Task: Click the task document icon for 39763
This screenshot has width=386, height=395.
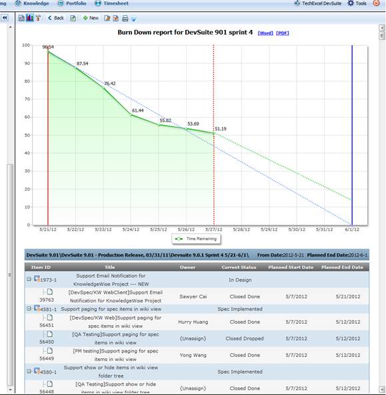Action: 50,292
